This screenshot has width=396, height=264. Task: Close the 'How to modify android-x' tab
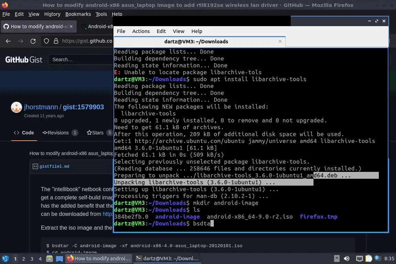71,26
